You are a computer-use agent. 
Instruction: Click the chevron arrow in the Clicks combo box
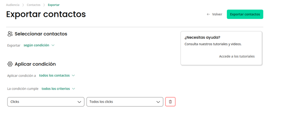(79, 102)
